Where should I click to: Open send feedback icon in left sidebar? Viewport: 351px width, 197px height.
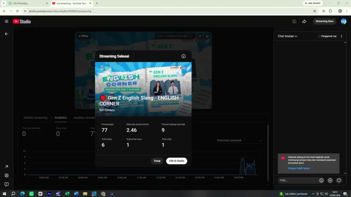tap(7, 184)
